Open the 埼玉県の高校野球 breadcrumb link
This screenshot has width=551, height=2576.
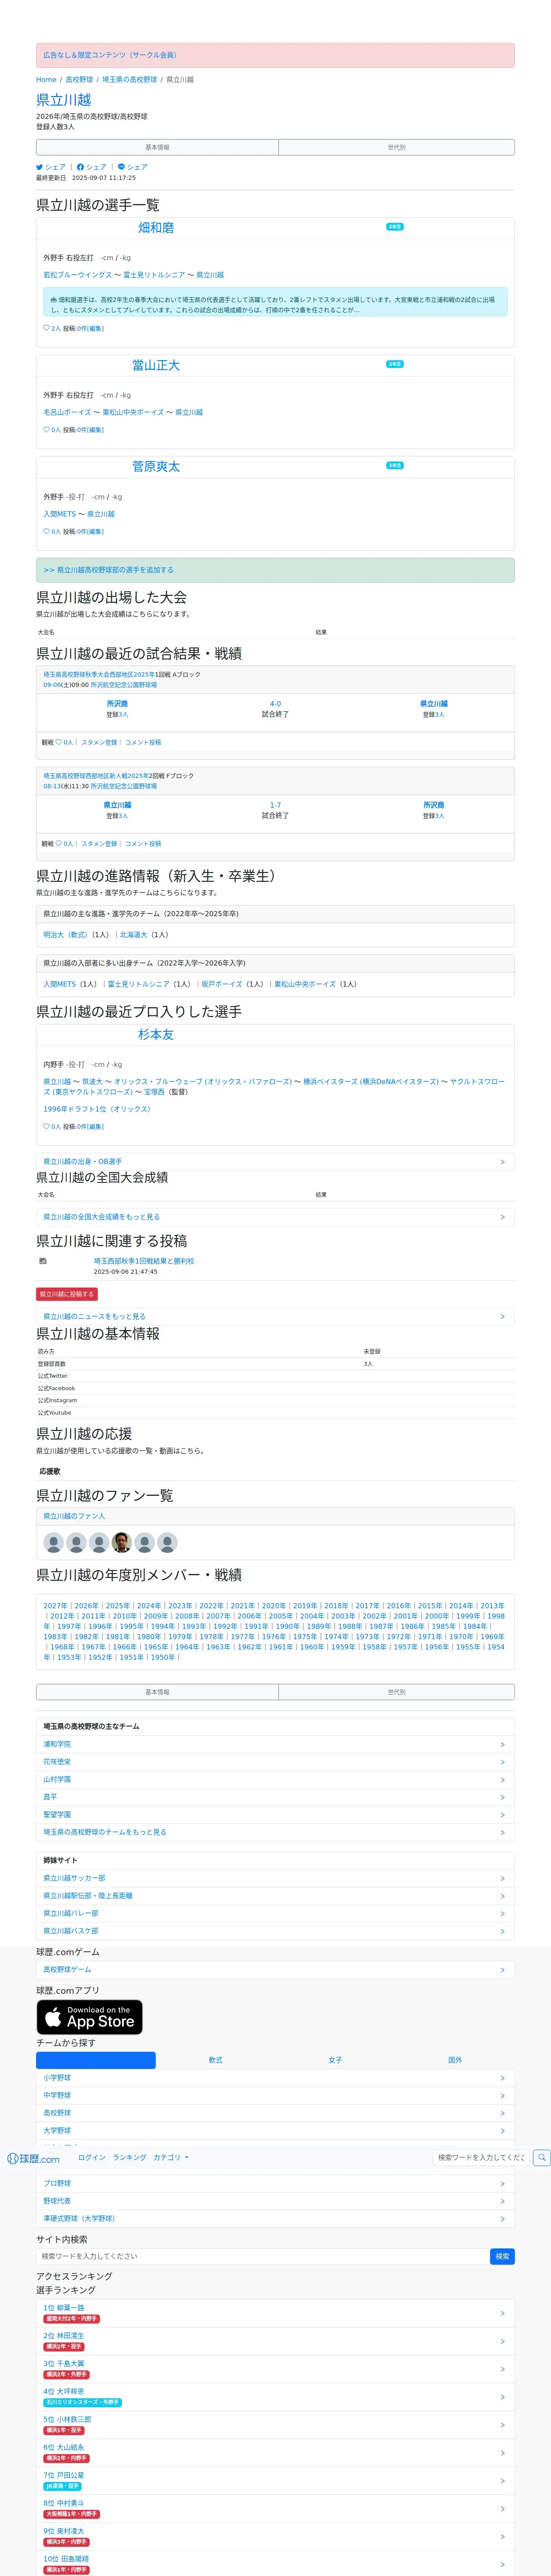[129, 80]
